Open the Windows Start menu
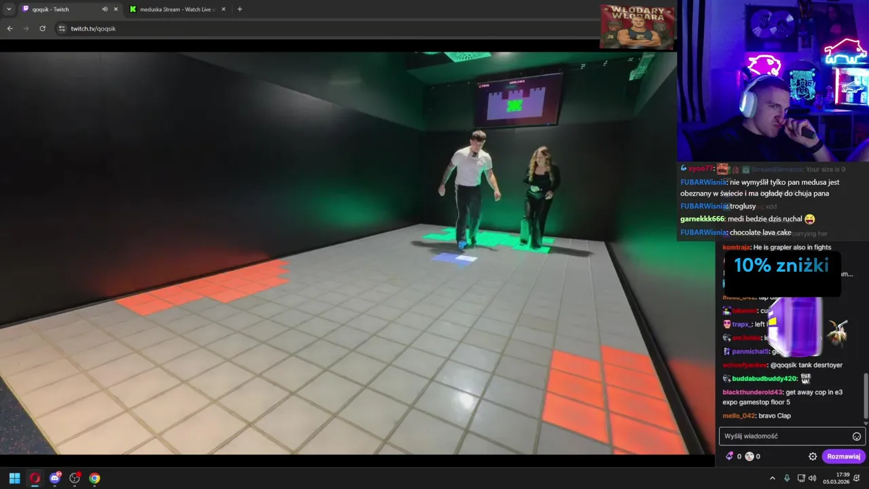This screenshot has height=489, width=869. (x=14, y=478)
